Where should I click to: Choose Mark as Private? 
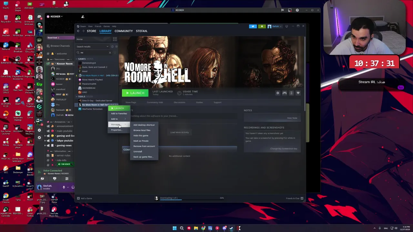pyautogui.click(x=144, y=141)
